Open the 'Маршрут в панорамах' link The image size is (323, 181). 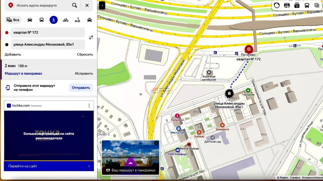point(23,73)
